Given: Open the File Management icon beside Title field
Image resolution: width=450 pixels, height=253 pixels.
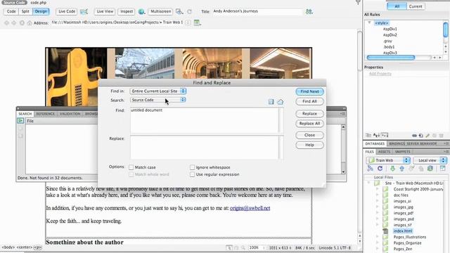Looking at the screenshot, I should 309,11.
